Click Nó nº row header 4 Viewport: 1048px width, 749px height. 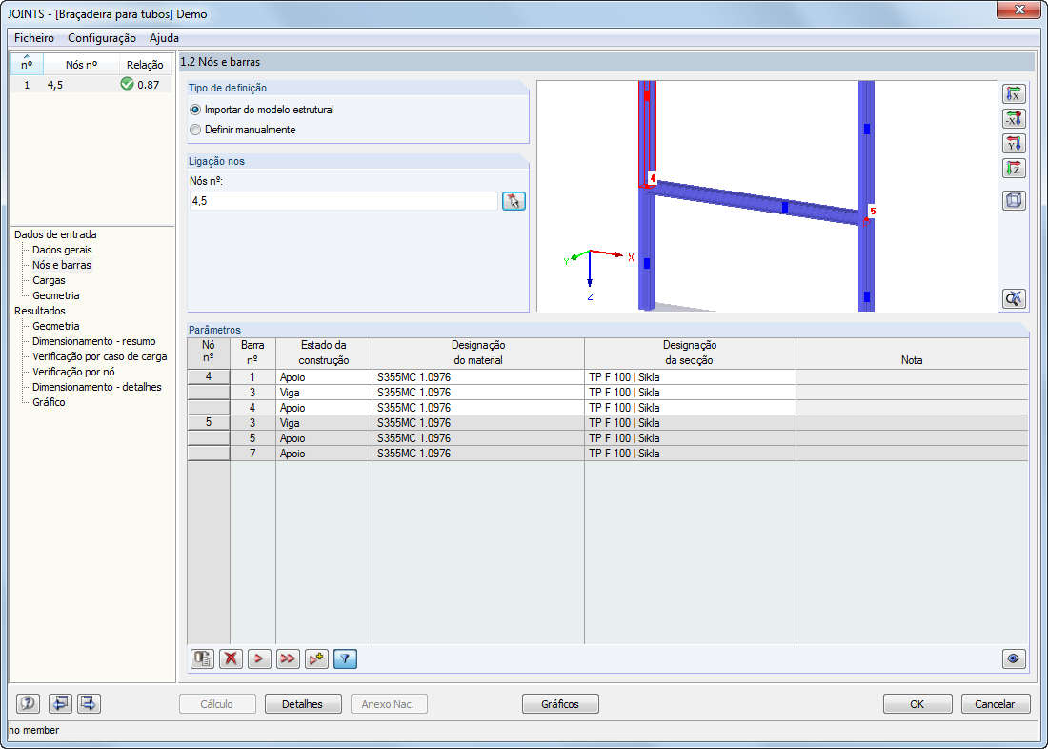[209, 377]
